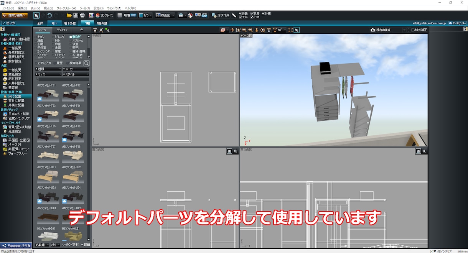
Task: Toggle the 小物 checkbox
Action: tap(255, 17)
